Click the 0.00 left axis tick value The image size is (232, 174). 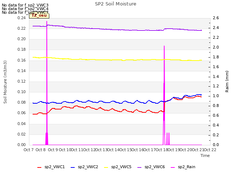pos(22,145)
